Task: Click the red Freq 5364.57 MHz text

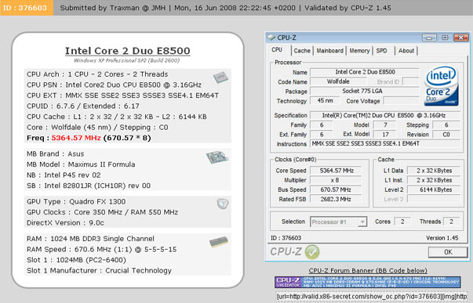Action: [x=76, y=138]
